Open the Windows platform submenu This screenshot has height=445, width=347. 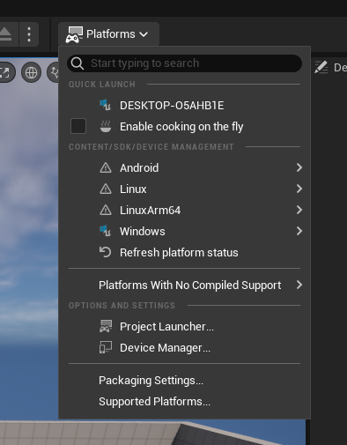[x=184, y=231]
